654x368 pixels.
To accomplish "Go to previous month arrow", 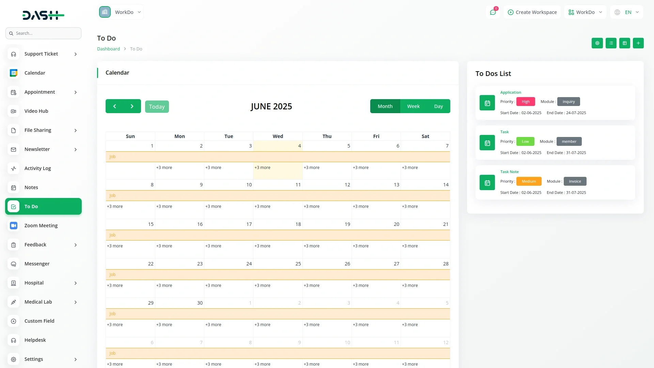I will click(x=115, y=106).
